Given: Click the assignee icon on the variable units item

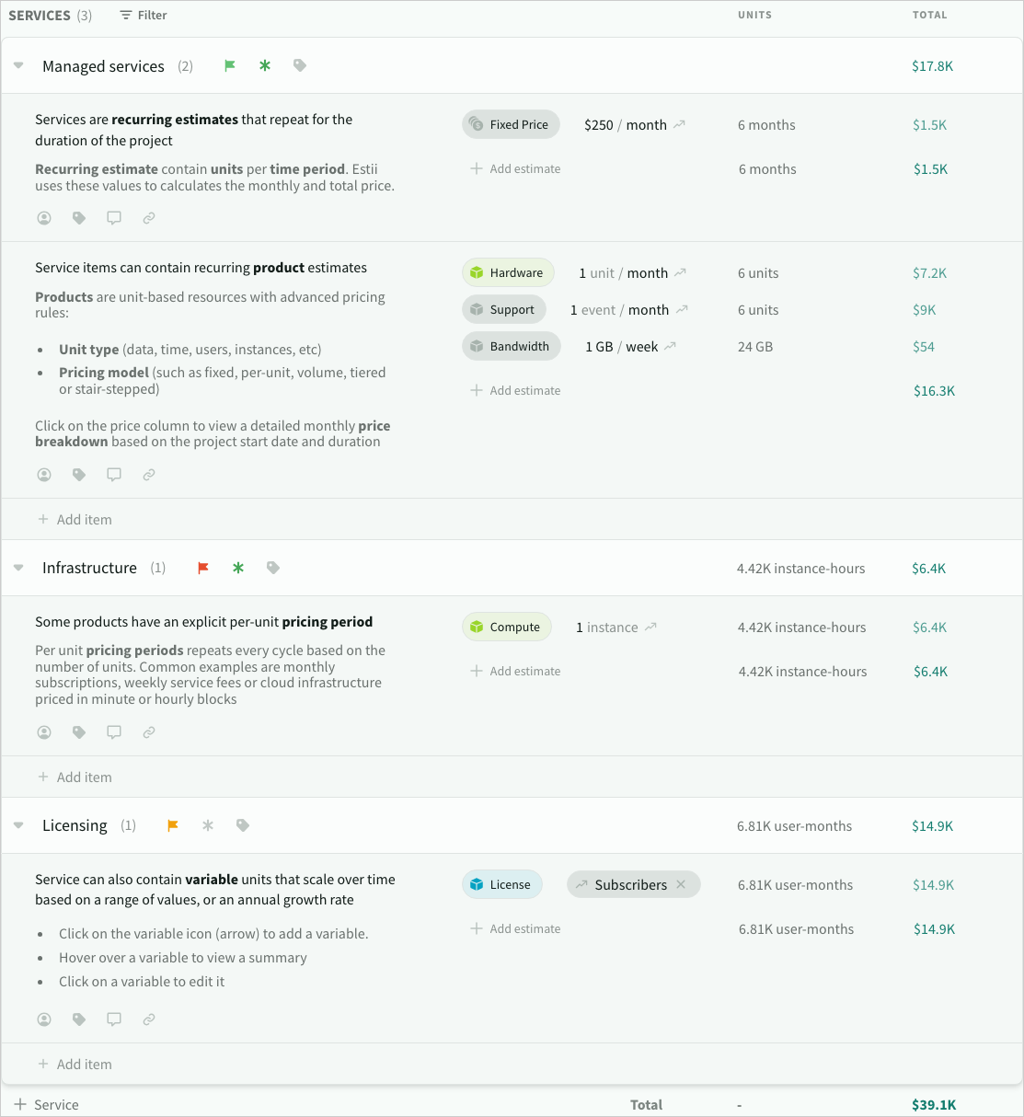Looking at the screenshot, I should (x=44, y=1019).
